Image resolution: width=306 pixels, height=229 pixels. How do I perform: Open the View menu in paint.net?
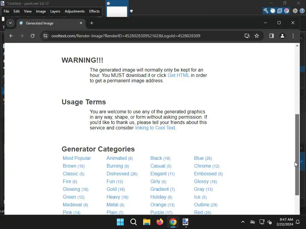(28, 11)
